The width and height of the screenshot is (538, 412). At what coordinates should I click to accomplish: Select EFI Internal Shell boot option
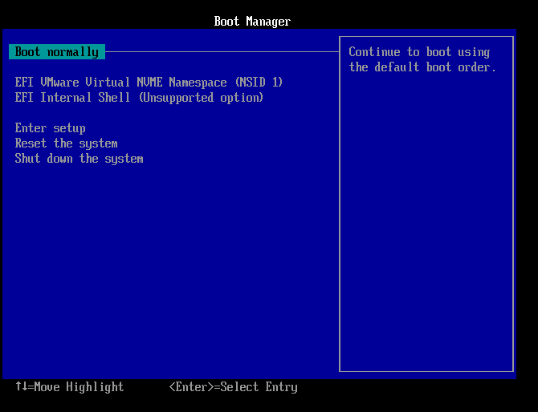[x=139, y=98]
